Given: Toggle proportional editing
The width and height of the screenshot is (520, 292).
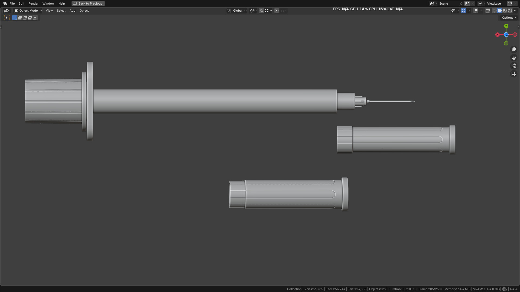Looking at the screenshot, I should point(277,11).
